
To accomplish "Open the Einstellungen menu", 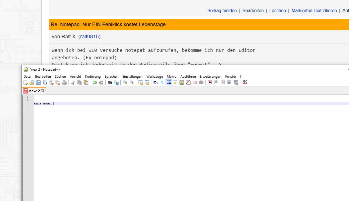I will [132, 77].
